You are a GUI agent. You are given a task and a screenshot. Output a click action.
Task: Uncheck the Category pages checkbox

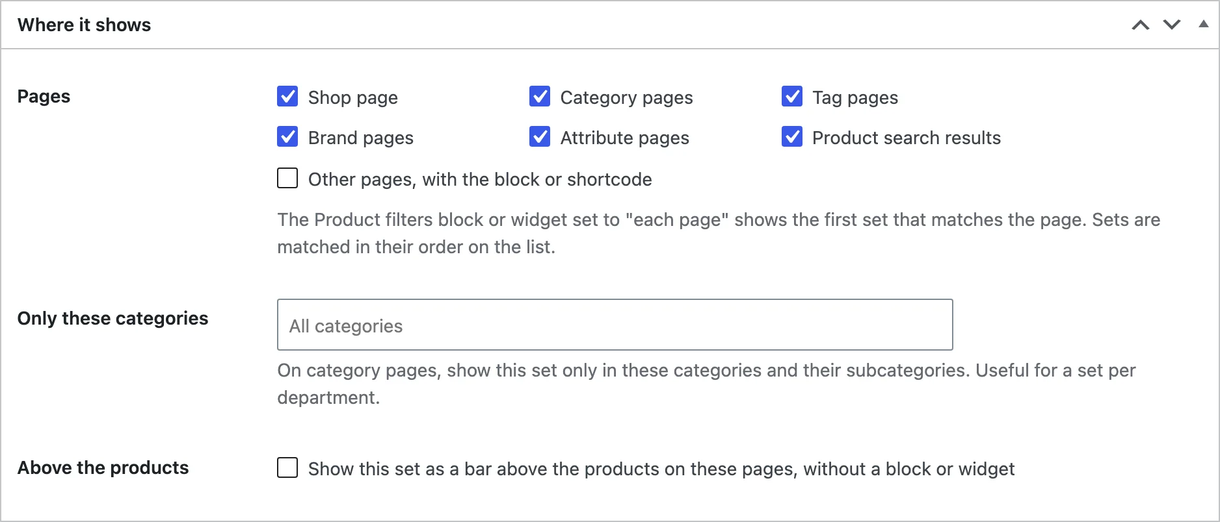pos(540,96)
